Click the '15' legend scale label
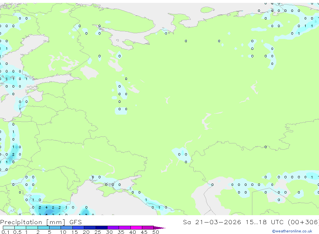Image resolution: width=319 pixels, height=234 pixels. (x=74, y=232)
